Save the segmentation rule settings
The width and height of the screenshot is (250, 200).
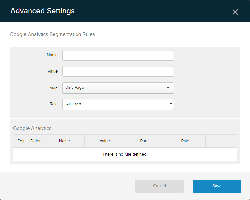click(217, 186)
